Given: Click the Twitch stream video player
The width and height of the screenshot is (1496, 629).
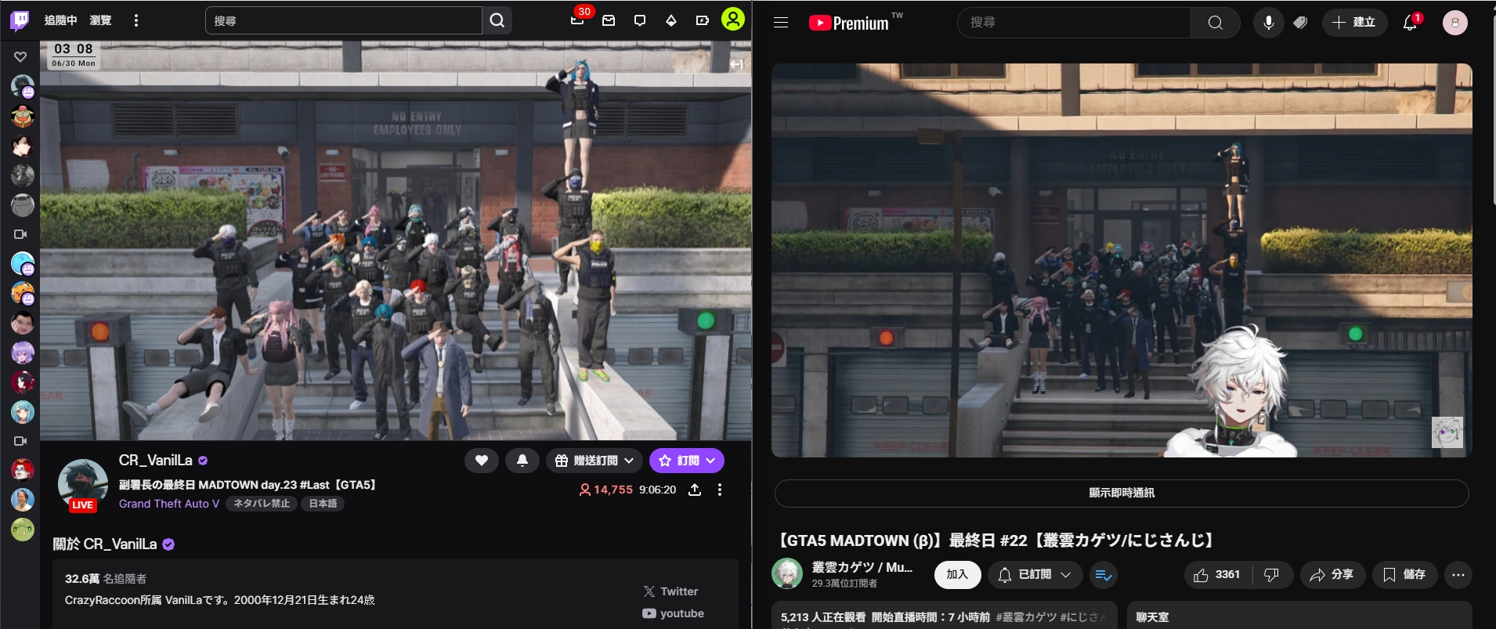Looking at the screenshot, I should 396,240.
